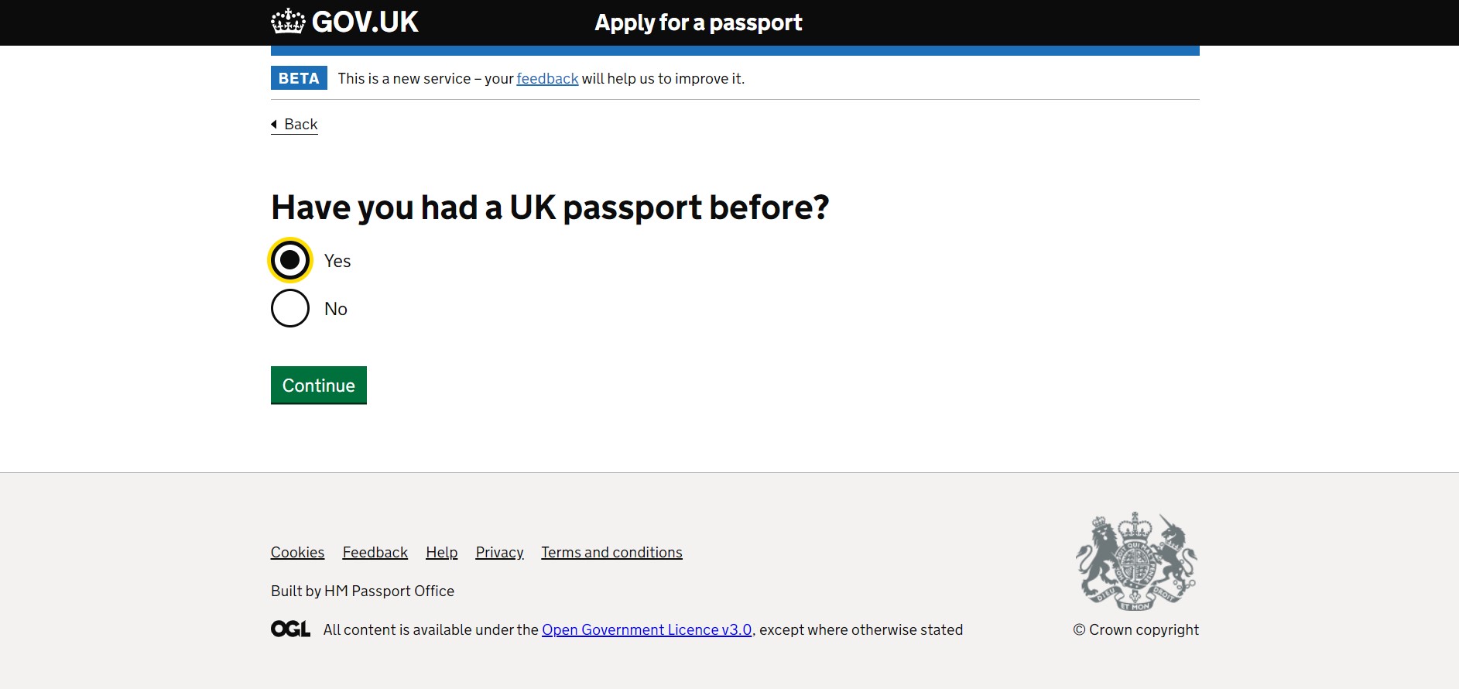View the Privacy footer link
The height and width of the screenshot is (689, 1459).
point(499,553)
